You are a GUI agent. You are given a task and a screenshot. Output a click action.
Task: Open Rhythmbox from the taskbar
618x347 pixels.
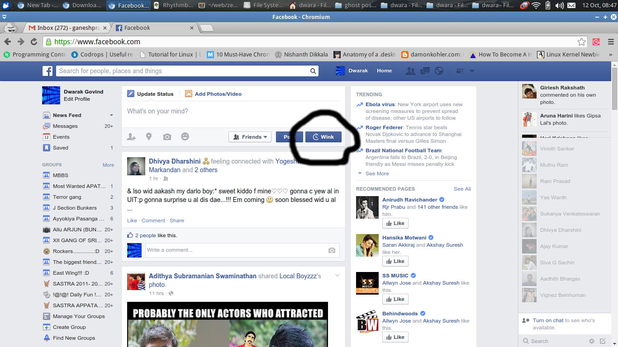tap(173, 5)
